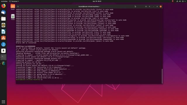
Task: Click "Processing triggers for fontconfig" line
Action: (x=40, y=67)
